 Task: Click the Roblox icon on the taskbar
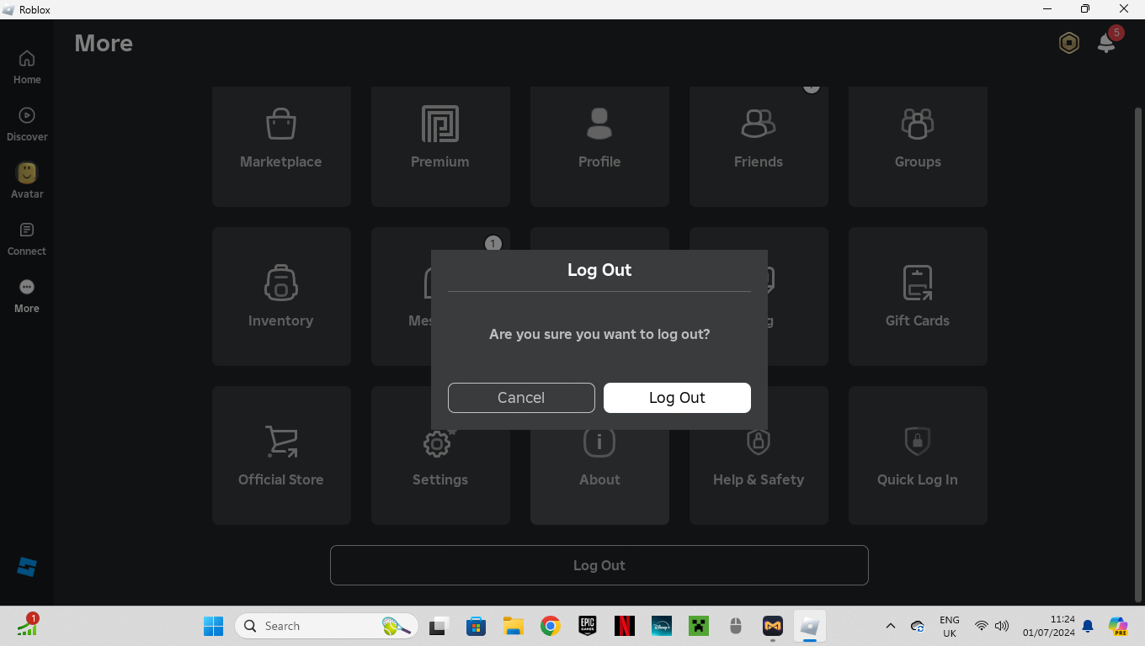point(810,626)
